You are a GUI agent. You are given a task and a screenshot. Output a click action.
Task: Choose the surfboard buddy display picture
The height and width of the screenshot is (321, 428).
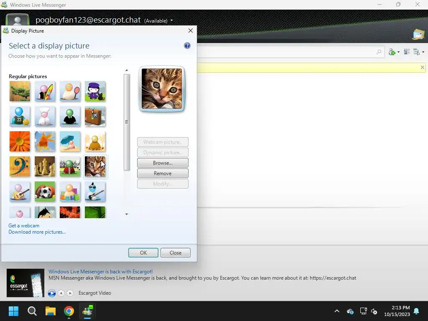pos(45,92)
